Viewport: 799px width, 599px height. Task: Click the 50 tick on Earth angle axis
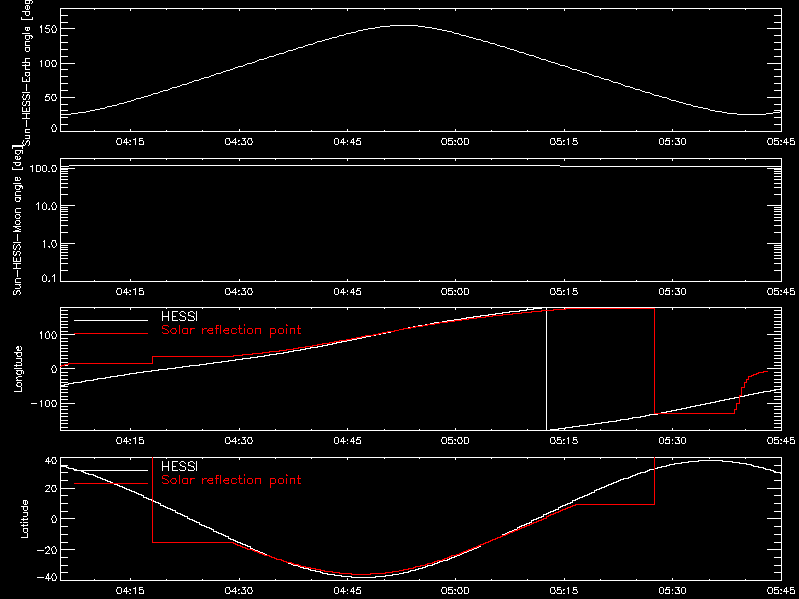pos(51,98)
